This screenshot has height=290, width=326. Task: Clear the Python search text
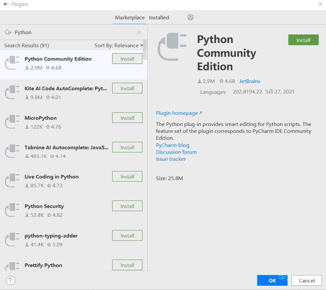coord(139,32)
